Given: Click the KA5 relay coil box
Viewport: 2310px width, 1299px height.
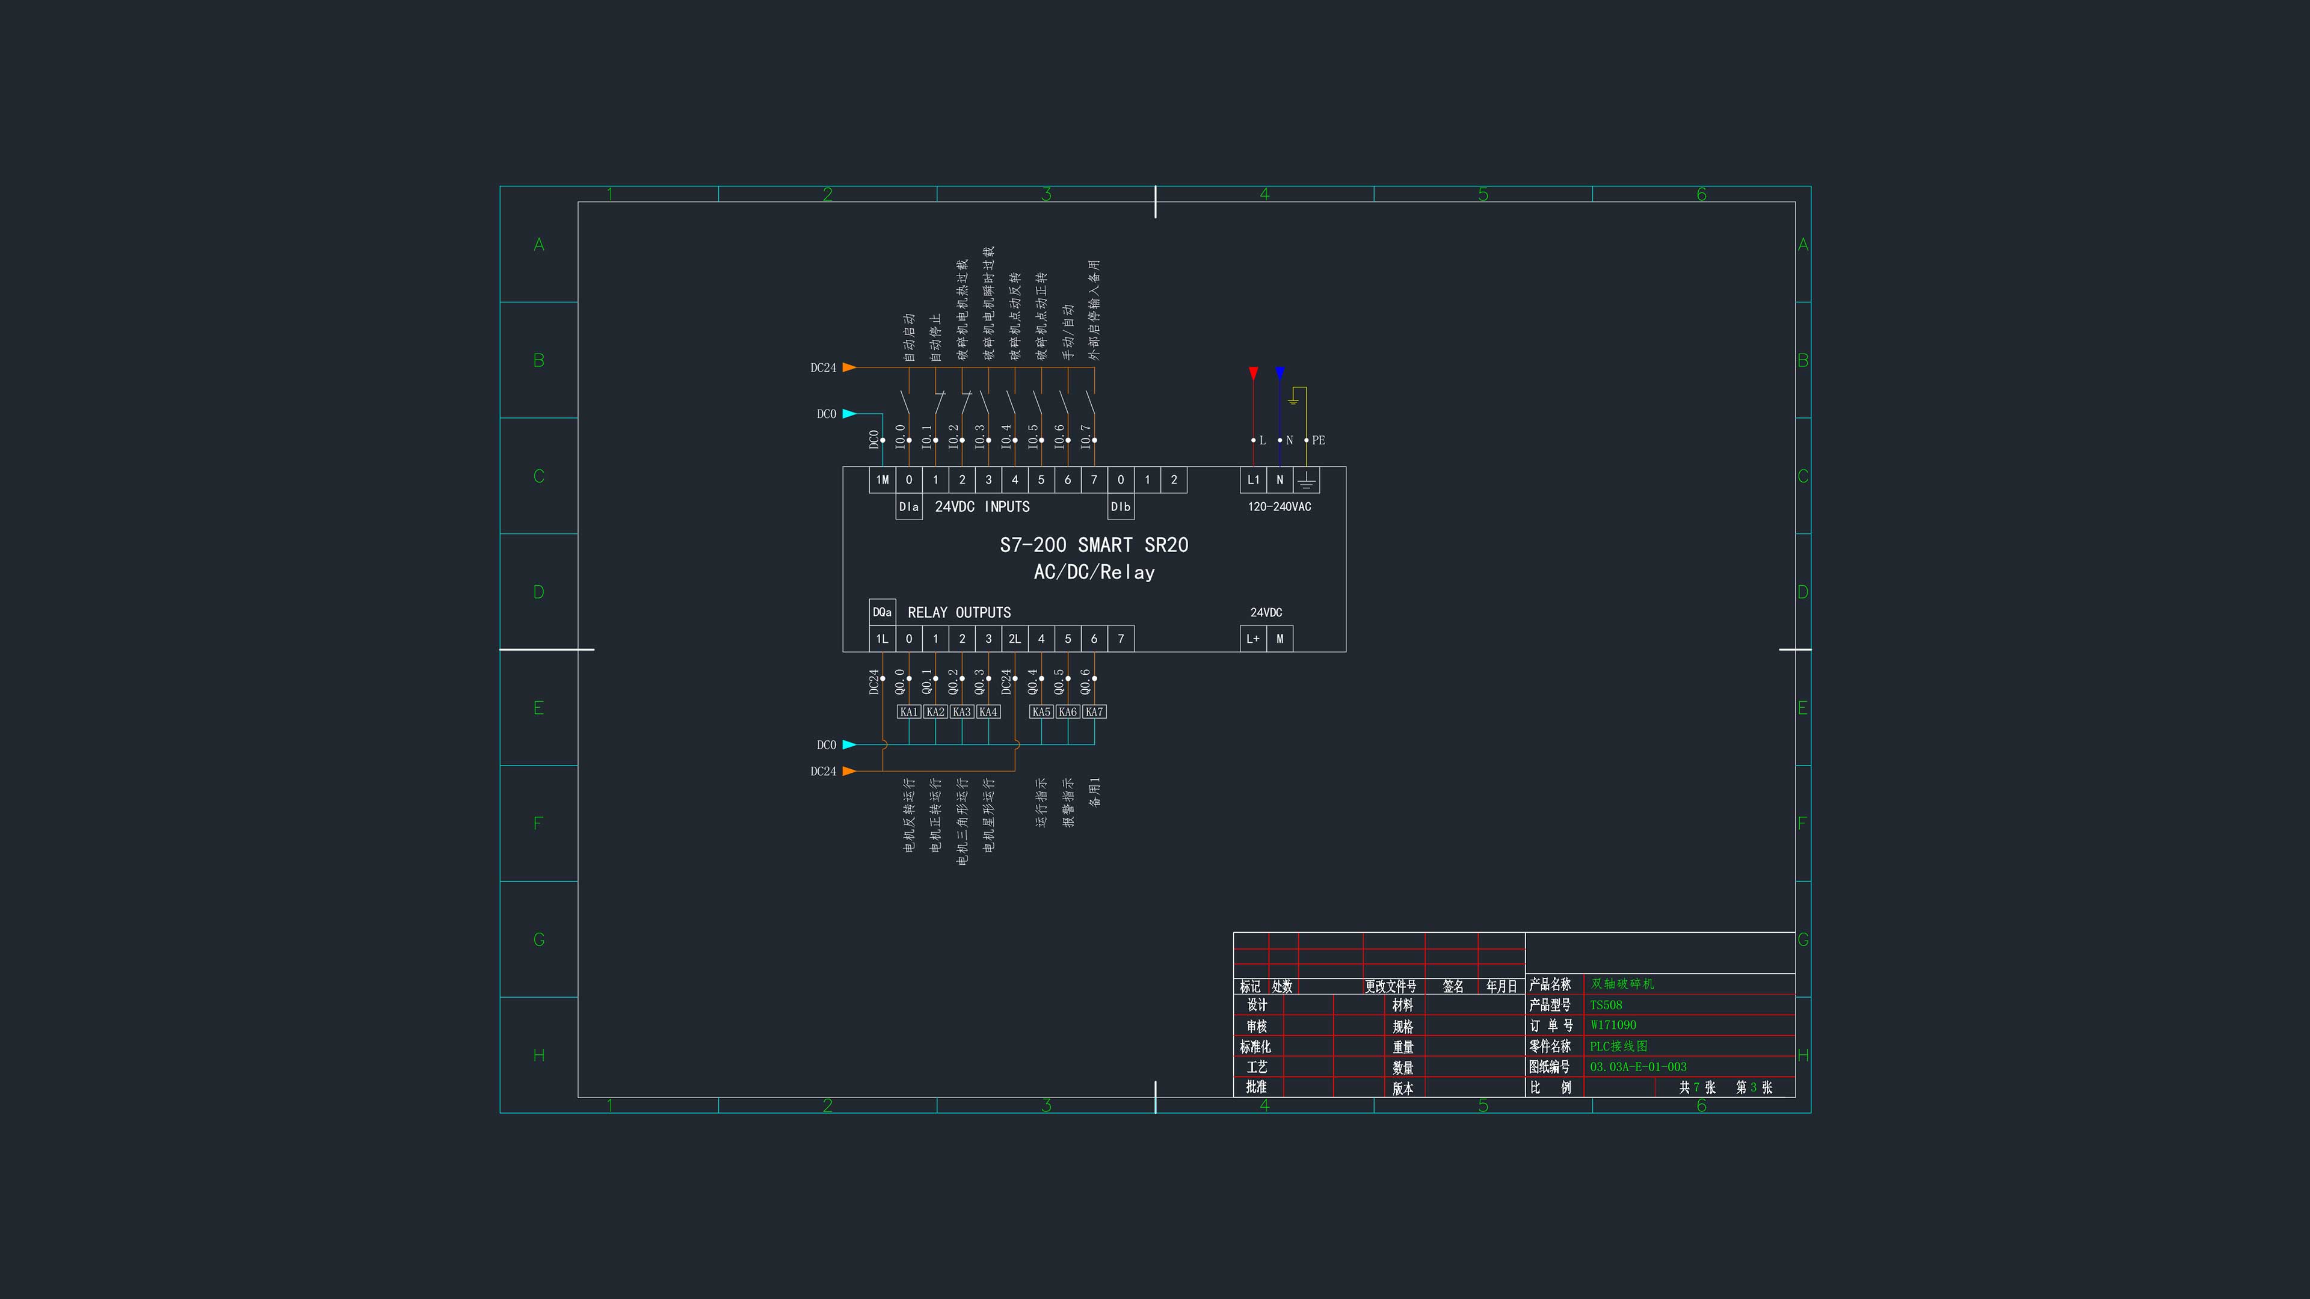Looking at the screenshot, I should (x=1041, y=712).
